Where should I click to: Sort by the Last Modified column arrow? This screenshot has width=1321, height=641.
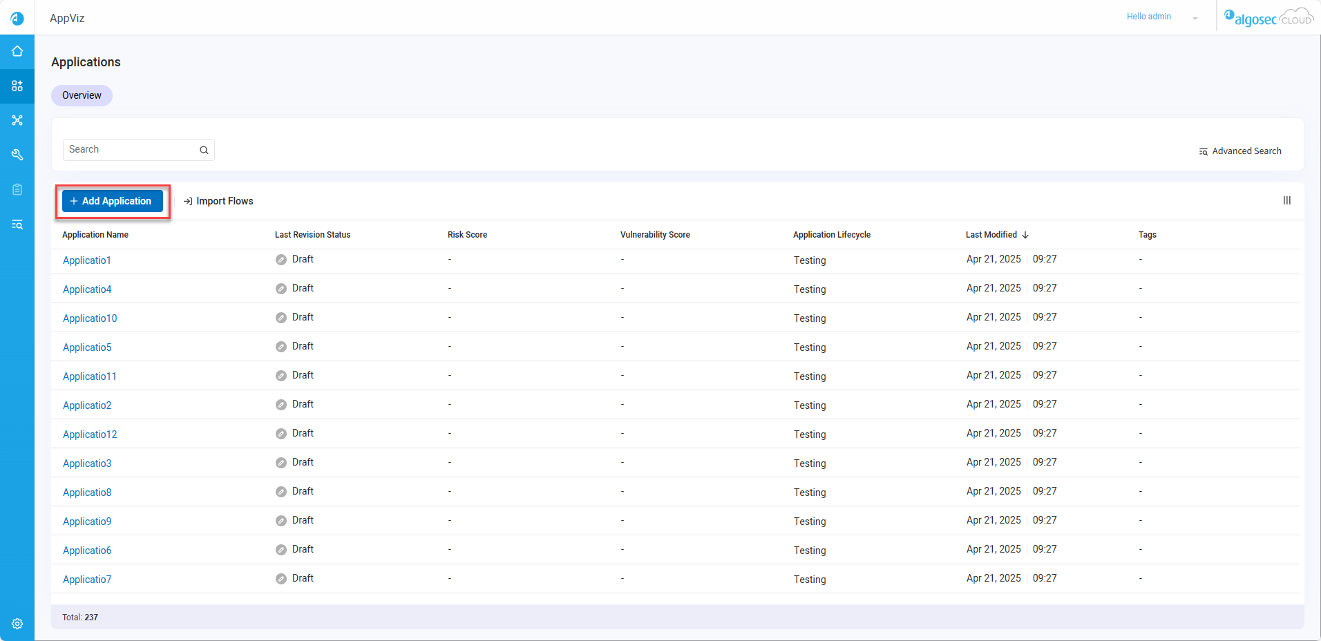(x=1025, y=235)
